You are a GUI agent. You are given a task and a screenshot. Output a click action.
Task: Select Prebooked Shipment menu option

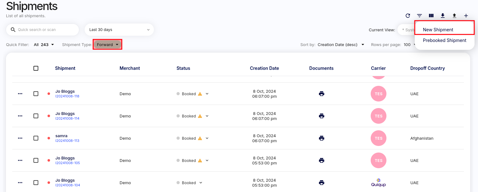pos(444,40)
